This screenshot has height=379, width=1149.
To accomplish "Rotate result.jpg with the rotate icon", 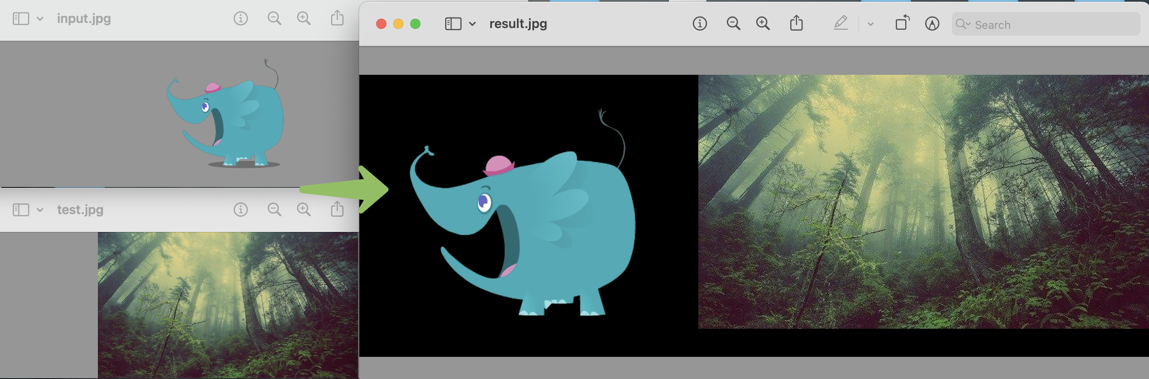I will tap(902, 23).
